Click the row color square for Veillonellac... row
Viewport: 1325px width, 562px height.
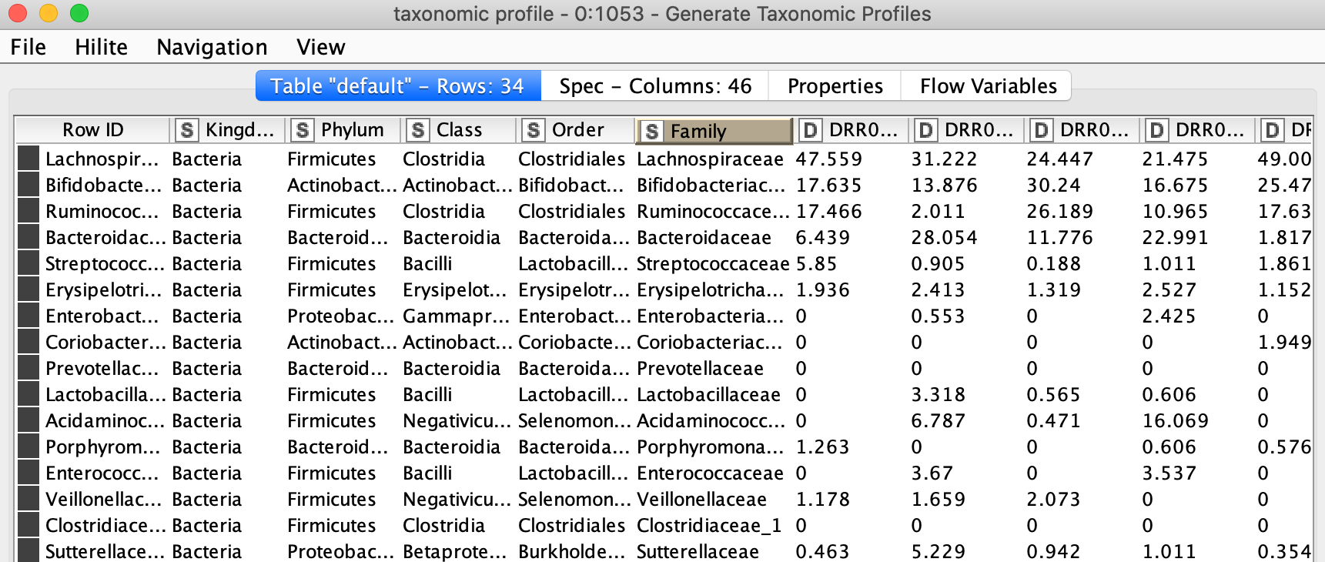point(28,499)
